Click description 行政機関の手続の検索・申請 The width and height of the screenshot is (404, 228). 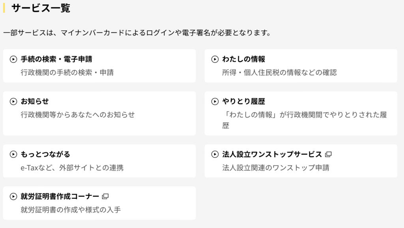coord(67,72)
